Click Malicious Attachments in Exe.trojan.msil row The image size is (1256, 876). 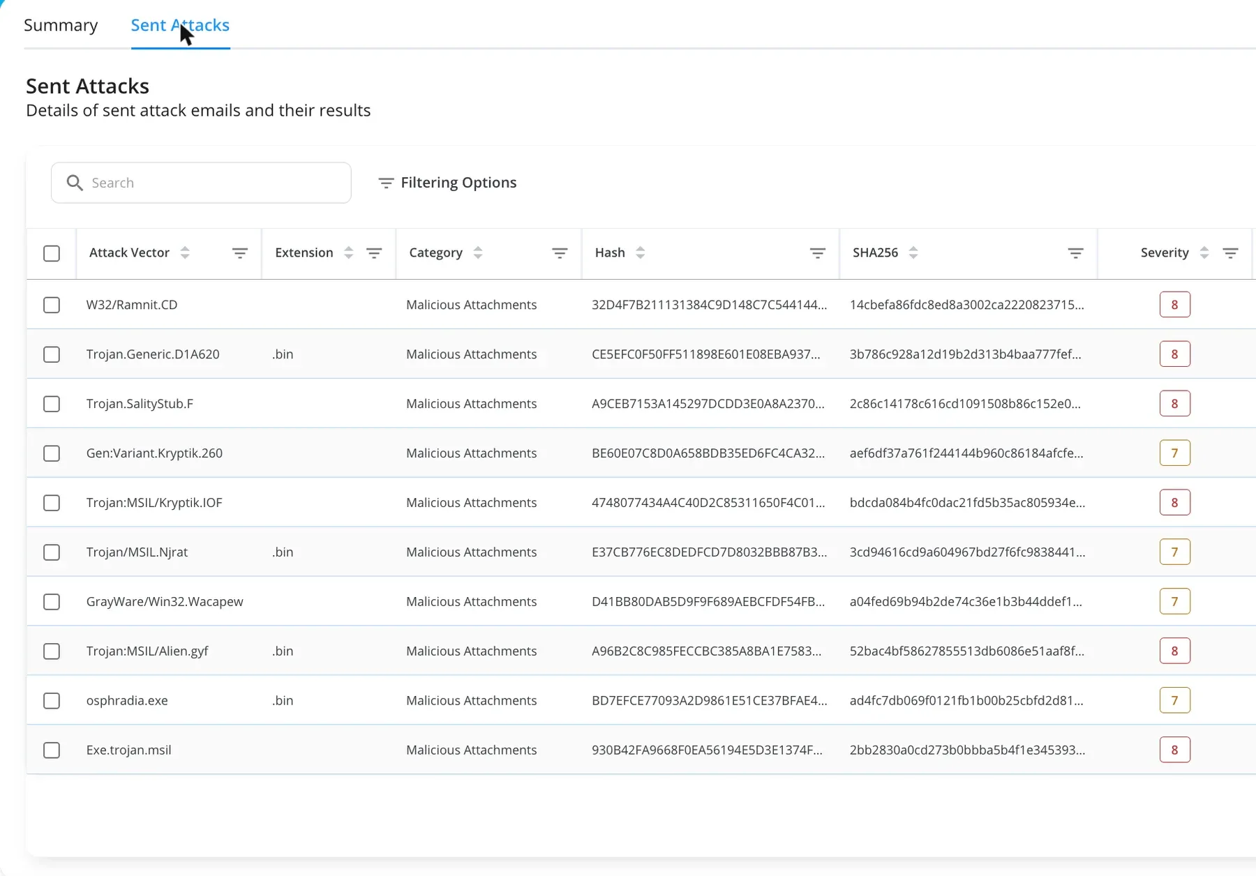(x=472, y=750)
